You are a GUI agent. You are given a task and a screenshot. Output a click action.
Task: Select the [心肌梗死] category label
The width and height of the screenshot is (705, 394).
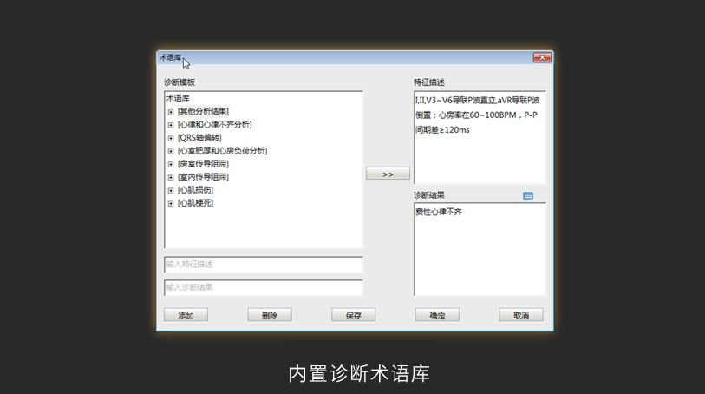(196, 203)
